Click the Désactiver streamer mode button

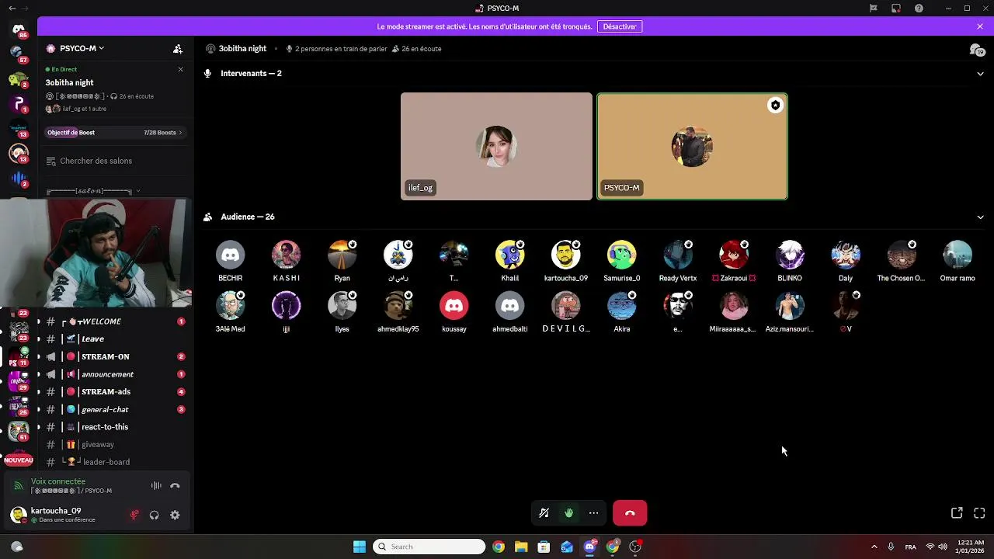pyautogui.click(x=620, y=26)
